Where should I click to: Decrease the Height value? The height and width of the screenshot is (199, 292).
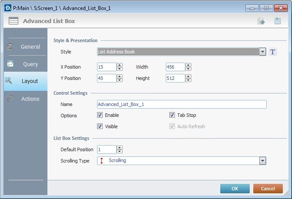188,80
